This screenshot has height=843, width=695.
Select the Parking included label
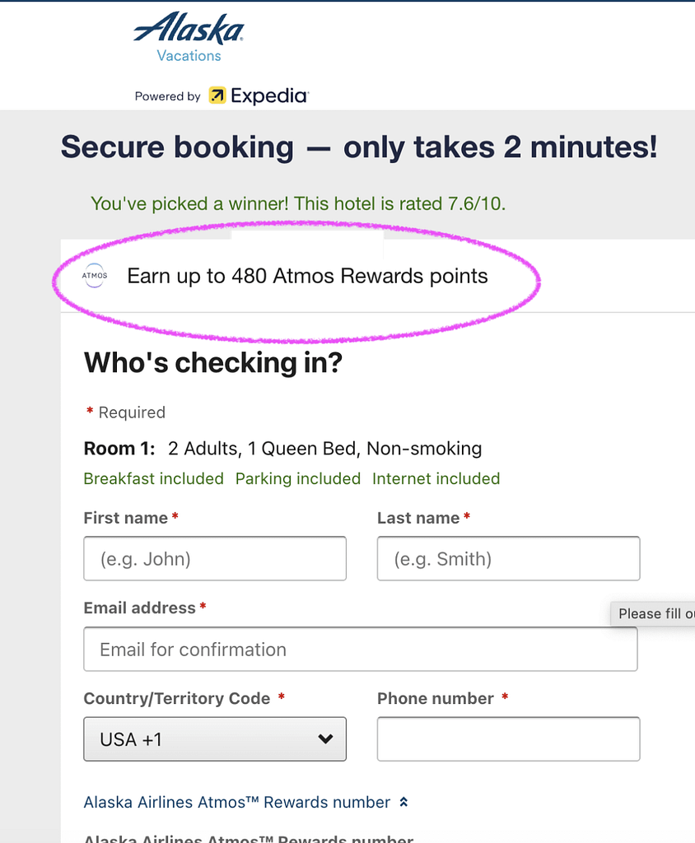tap(298, 478)
